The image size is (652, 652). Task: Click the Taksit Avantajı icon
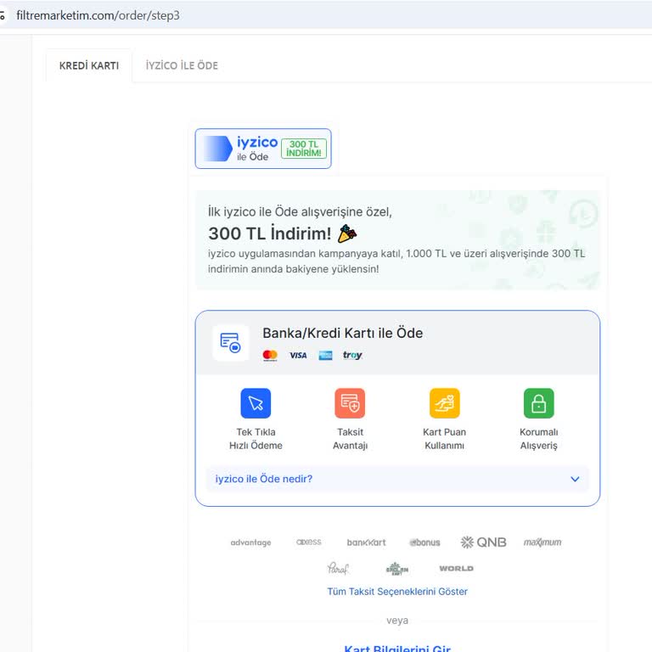[x=350, y=403]
